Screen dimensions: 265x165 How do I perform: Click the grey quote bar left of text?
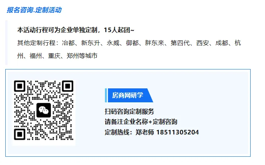click(x=6, y=43)
